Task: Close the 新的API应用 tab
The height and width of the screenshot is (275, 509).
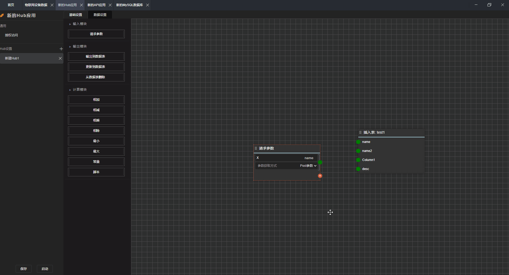Action: [110, 5]
